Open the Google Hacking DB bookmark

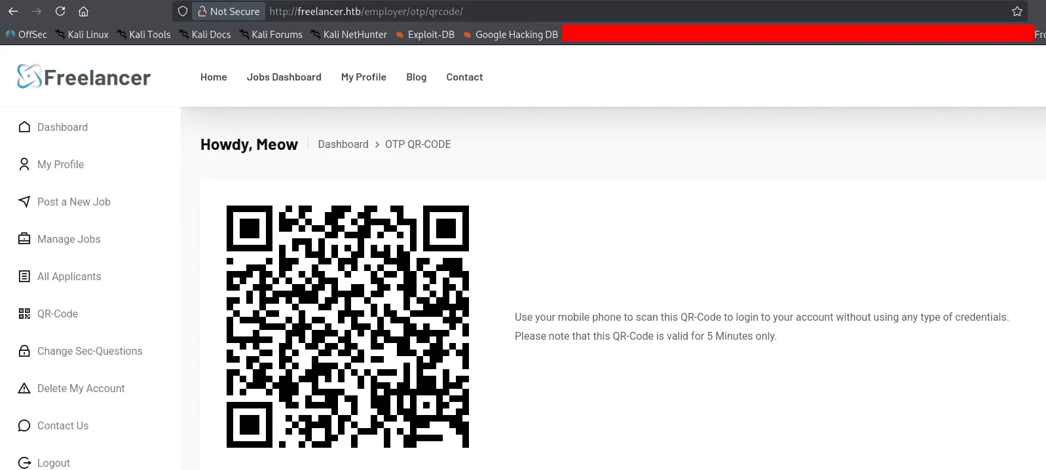(x=510, y=35)
